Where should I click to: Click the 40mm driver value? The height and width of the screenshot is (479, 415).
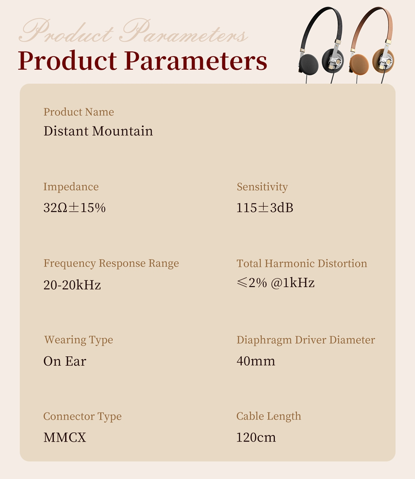tap(256, 361)
